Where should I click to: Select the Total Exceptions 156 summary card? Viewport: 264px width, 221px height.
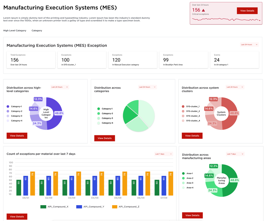(x=31, y=60)
